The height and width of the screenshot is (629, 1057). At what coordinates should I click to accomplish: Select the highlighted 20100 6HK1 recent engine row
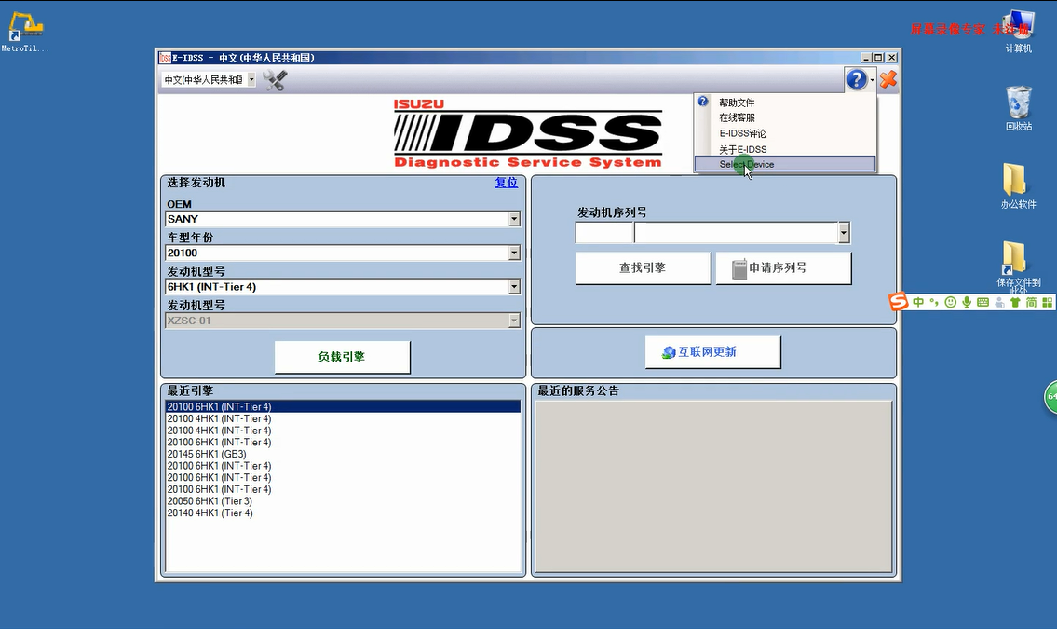pyautogui.click(x=343, y=406)
